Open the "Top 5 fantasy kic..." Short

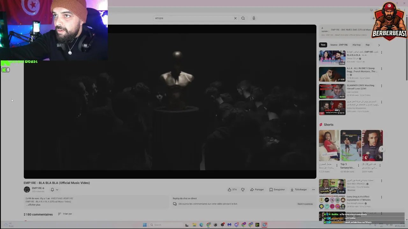pos(351,145)
